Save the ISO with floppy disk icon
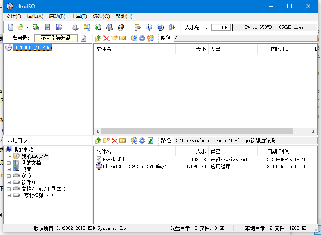The height and width of the screenshot is (235, 321). click(x=47, y=27)
